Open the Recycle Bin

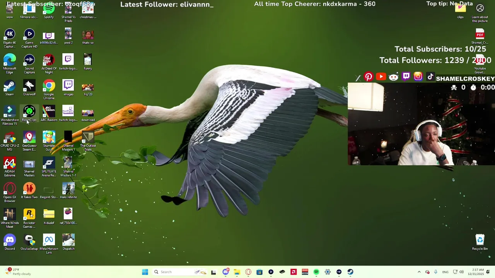click(x=480, y=242)
